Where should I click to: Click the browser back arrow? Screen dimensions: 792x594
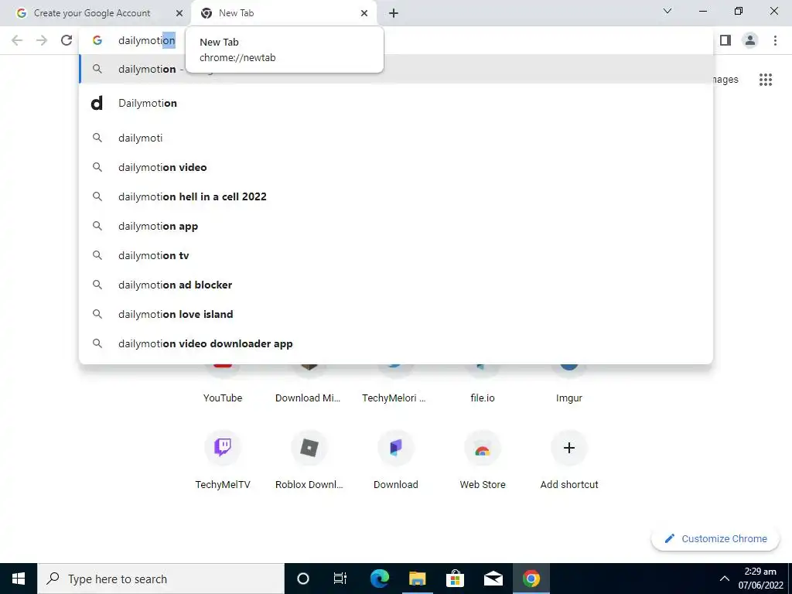click(17, 40)
